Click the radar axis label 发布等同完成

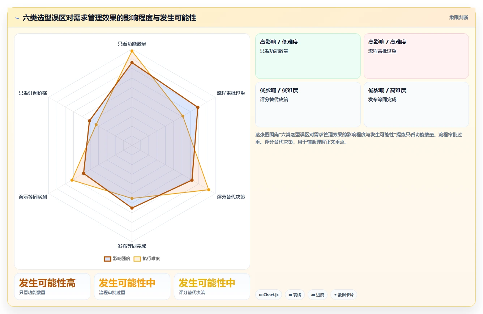[x=132, y=246]
